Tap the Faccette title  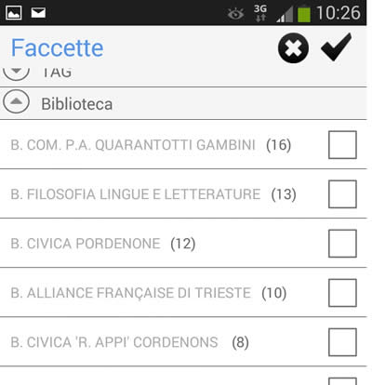(x=58, y=48)
